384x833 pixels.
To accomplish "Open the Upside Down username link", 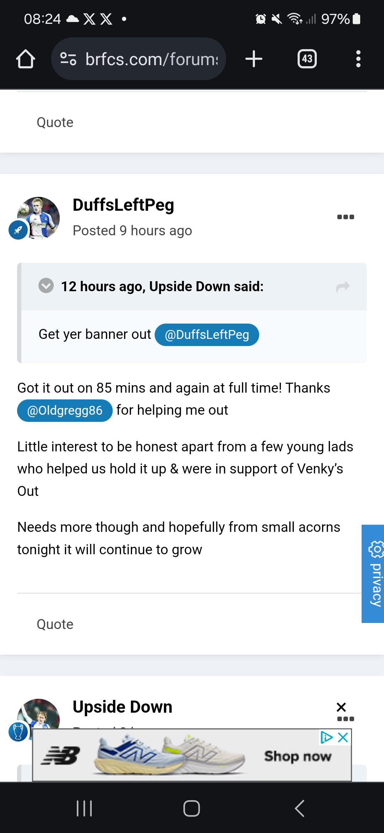I will pos(122,707).
